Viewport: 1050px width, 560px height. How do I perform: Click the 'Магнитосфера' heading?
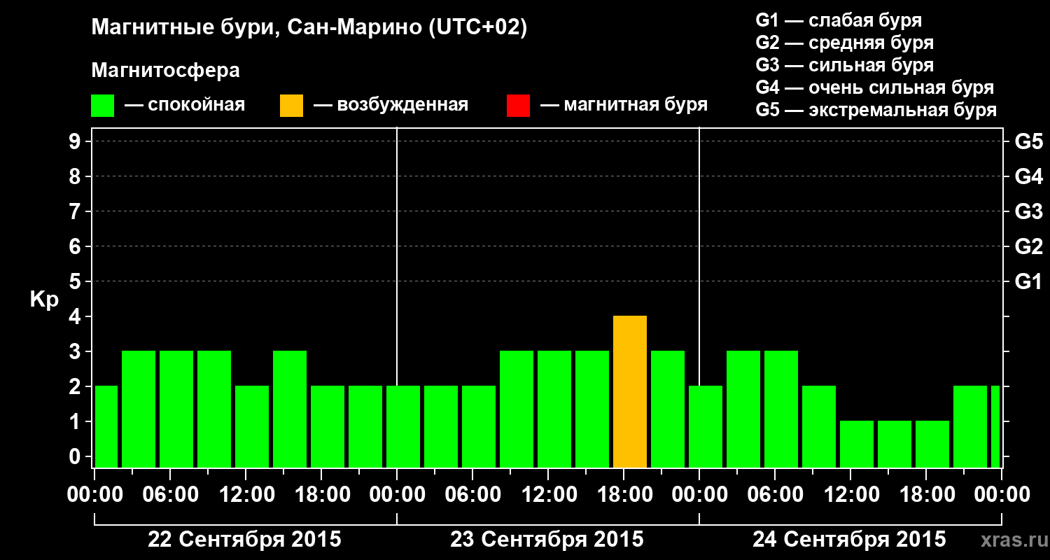pyautogui.click(x=165, y=71)
